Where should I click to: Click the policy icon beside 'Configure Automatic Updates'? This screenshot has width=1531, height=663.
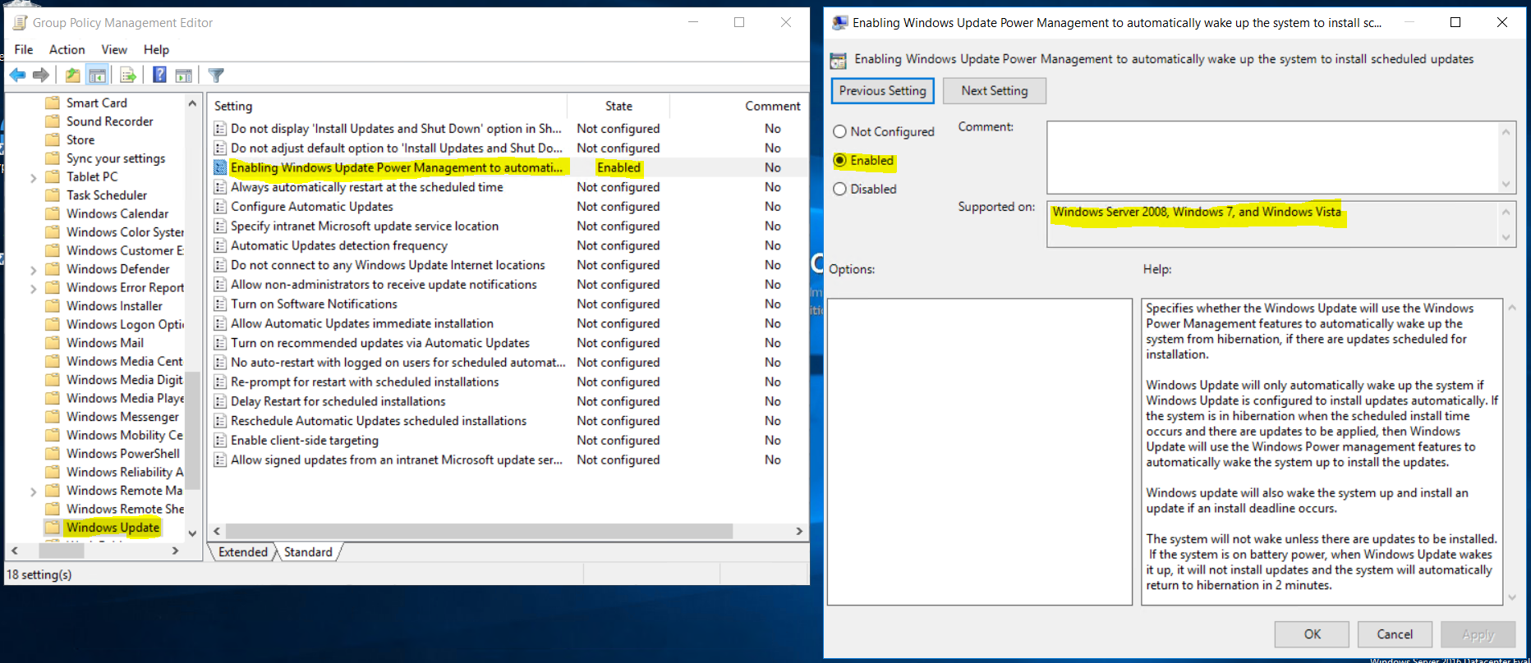coord(220,207)
